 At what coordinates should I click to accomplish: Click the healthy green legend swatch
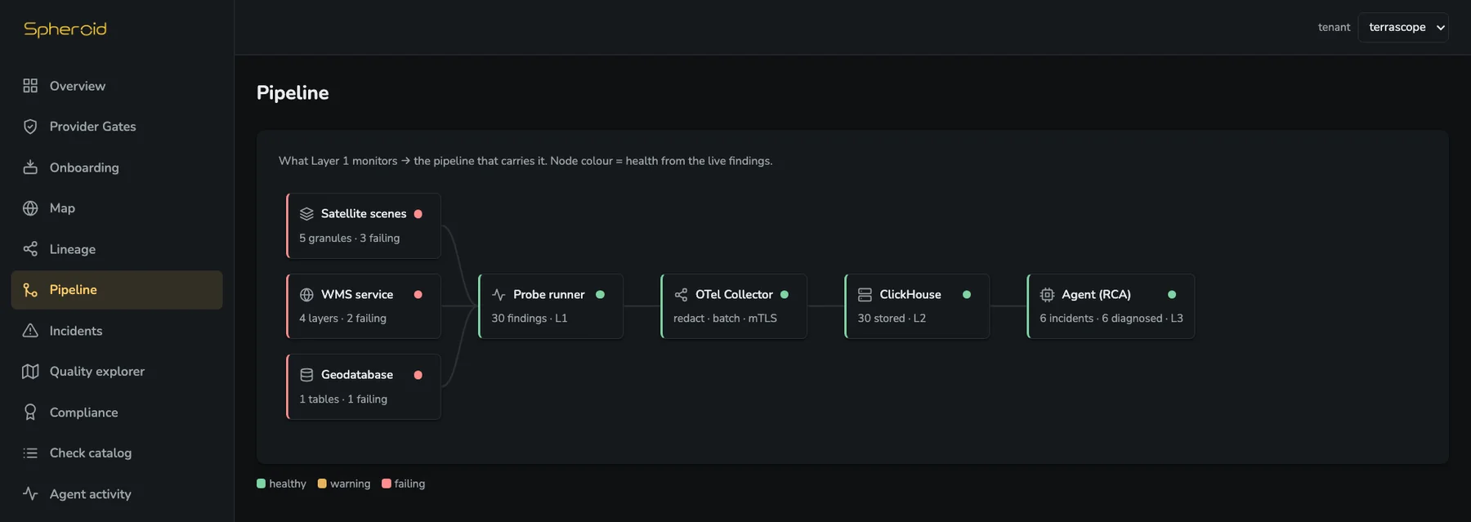point(262,484)
